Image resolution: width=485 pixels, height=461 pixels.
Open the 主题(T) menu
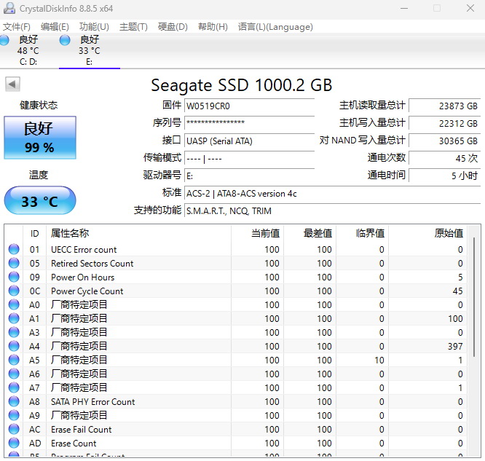(133, 27)
